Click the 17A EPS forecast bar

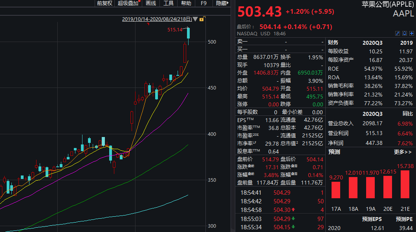tap(336, 190)
